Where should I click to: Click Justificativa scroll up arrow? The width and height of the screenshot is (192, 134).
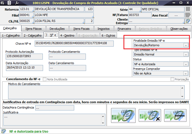click(103, 116)
